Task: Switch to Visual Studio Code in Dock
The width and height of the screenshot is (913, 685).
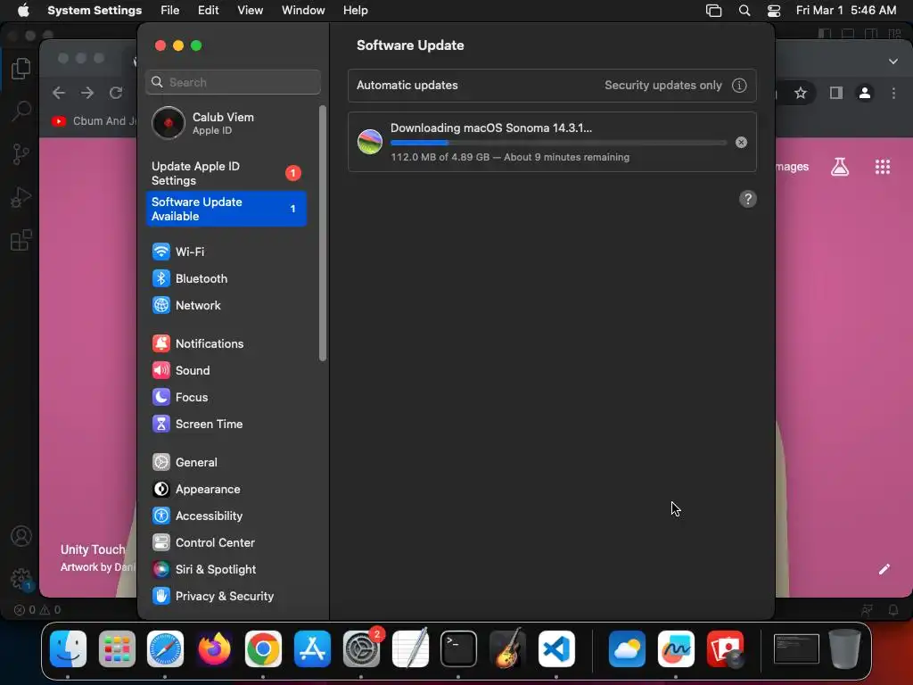Action: coord(556,648)
